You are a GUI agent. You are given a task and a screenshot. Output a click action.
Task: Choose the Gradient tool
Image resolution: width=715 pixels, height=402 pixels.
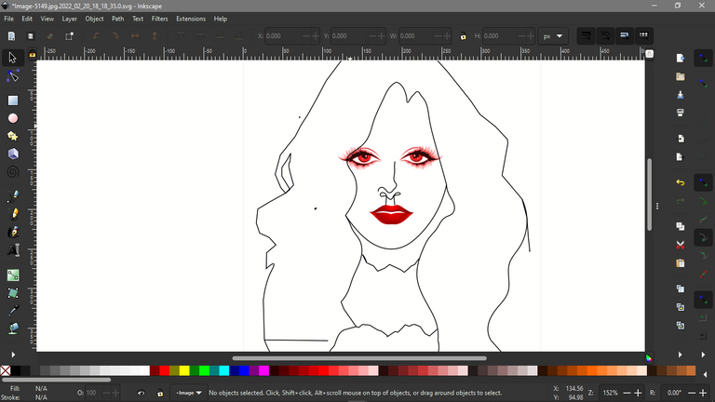coord(13,275)
